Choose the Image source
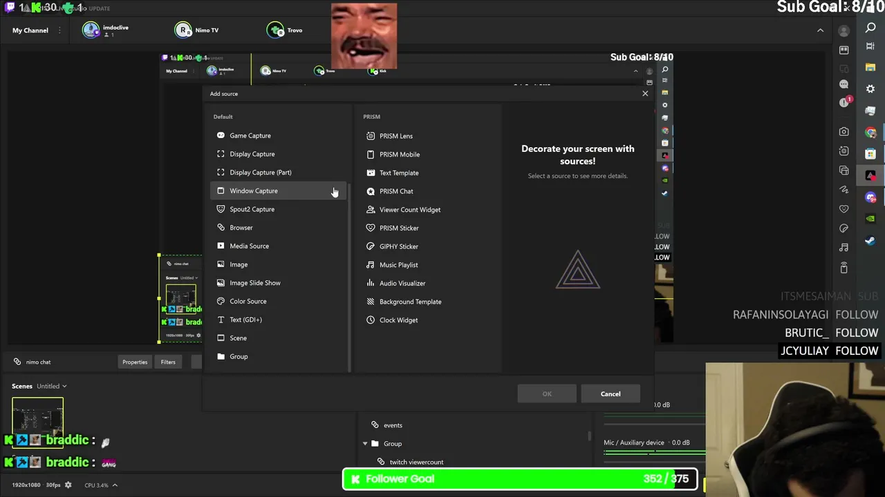This screenshot has width=885, height=497. coord(279,264)
